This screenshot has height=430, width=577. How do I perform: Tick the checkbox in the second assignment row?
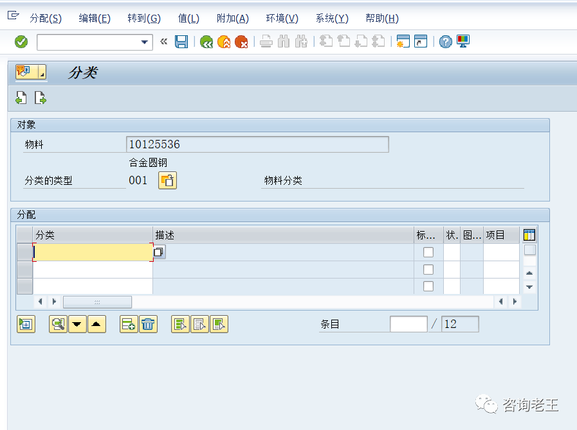428,270
